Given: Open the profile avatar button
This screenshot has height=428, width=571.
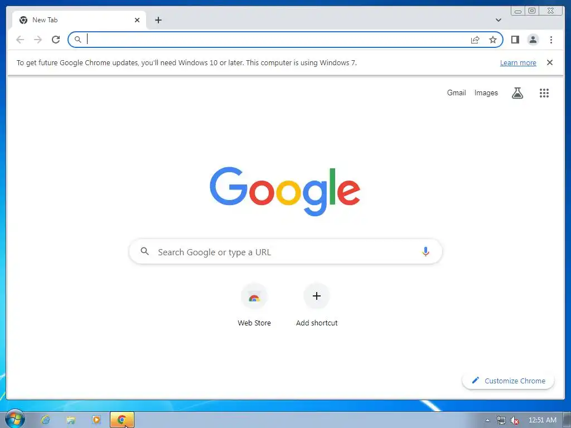Looking at the screenshot, I should tap(533, 40).
